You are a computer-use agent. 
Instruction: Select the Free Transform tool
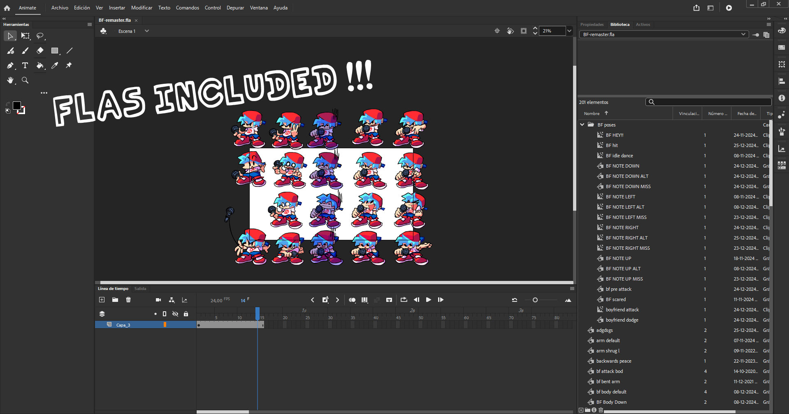26,36
